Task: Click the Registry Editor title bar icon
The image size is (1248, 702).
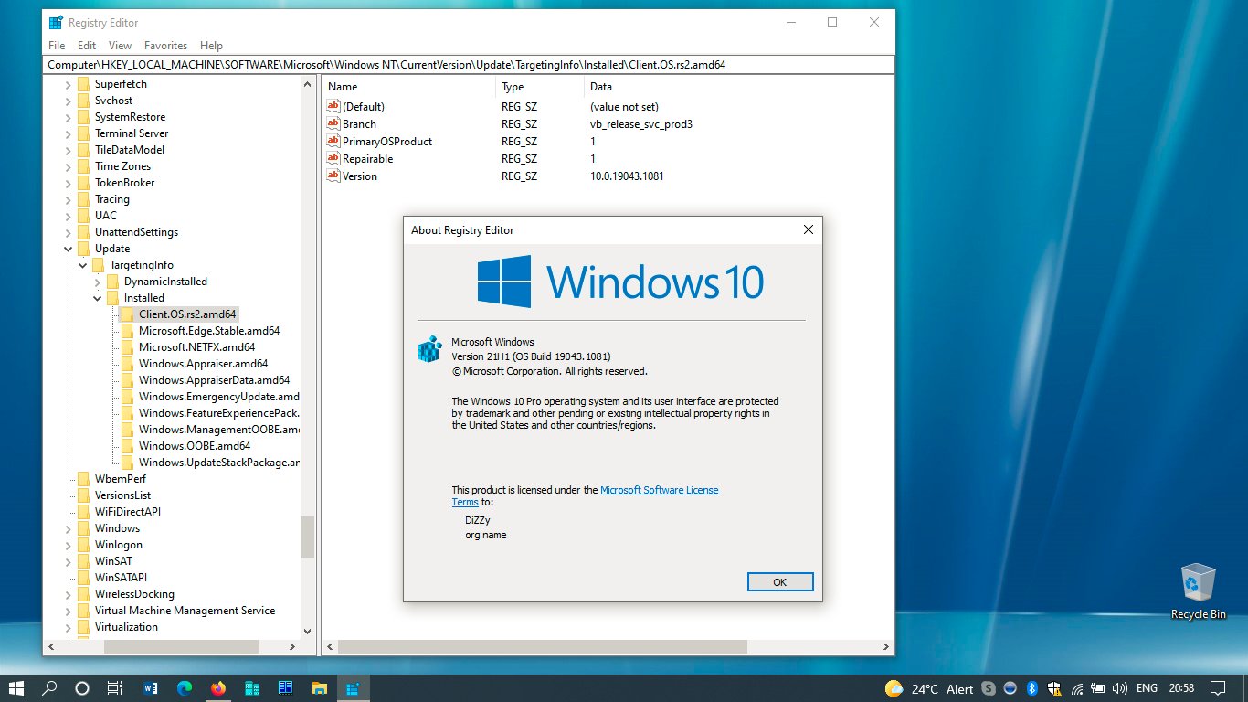Action: (x=57, y=22)
